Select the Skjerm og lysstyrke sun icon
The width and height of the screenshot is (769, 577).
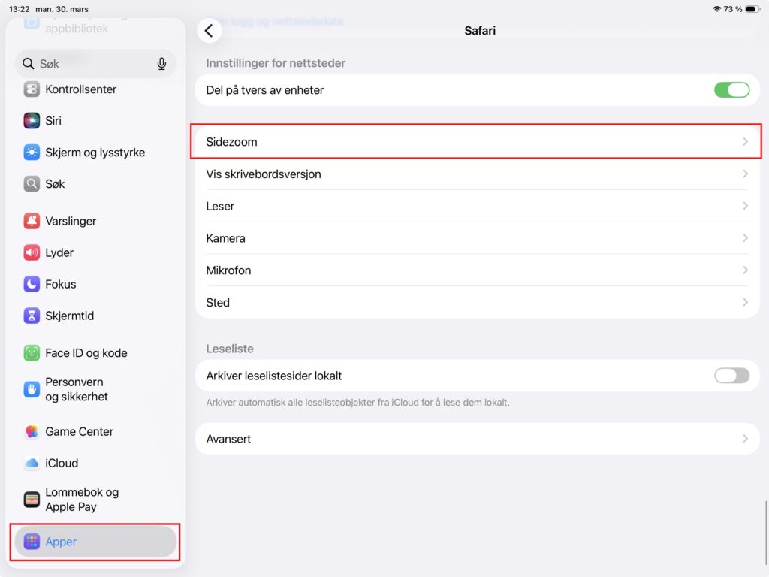[32, 152]
